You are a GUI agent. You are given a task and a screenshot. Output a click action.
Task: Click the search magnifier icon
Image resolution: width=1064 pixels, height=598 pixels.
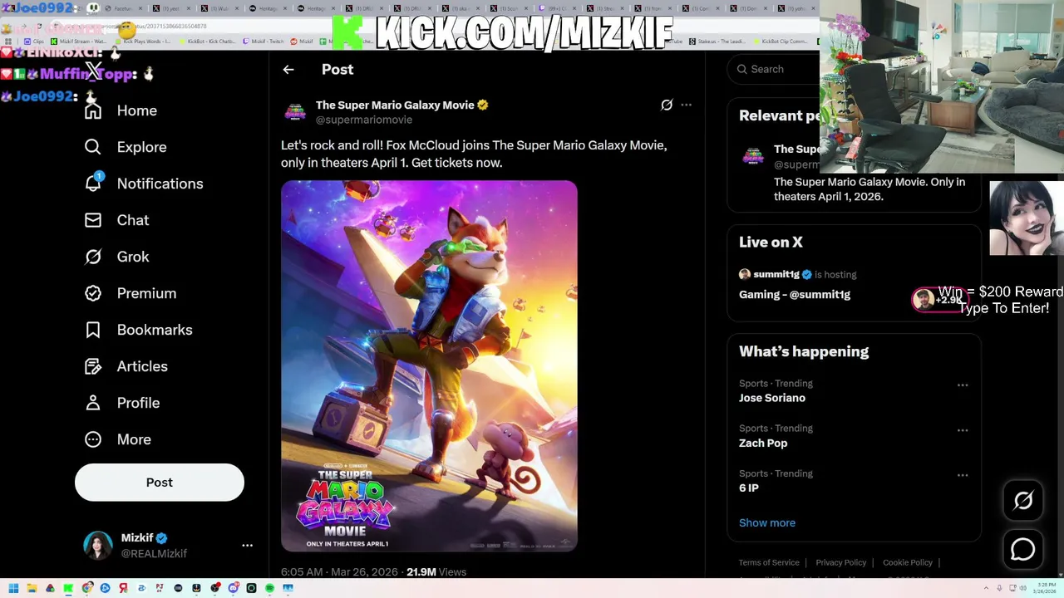[741, 69]
